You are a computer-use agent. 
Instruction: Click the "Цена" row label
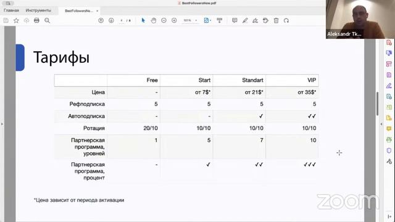tap(98, 92)
